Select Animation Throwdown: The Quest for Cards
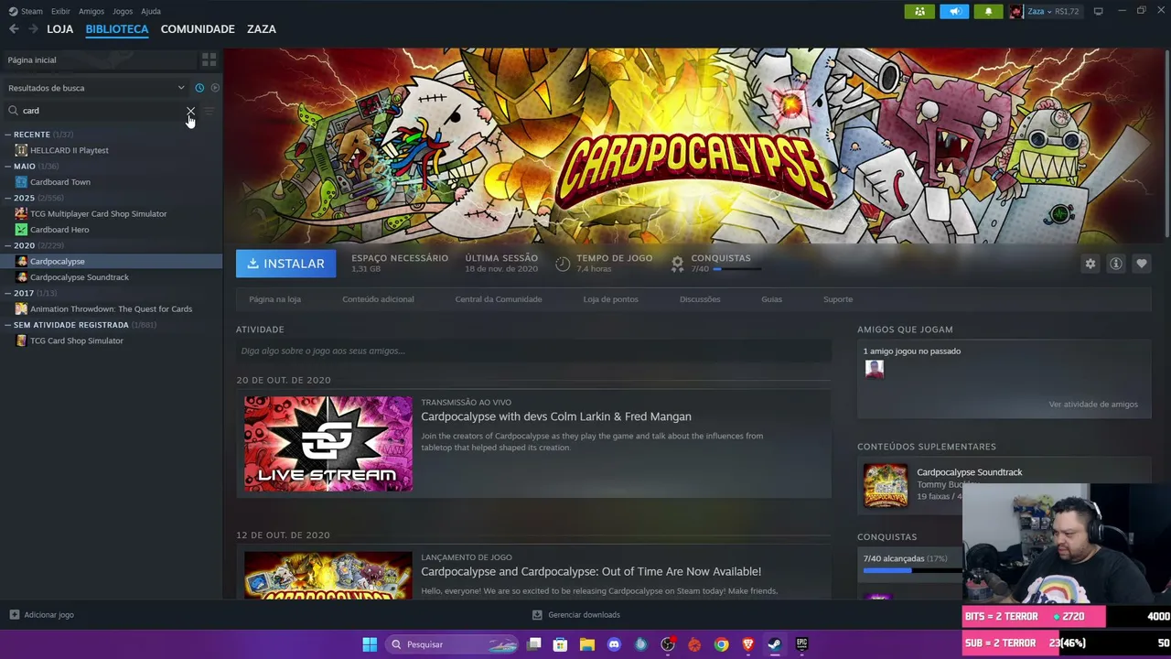The height and width of the screenshot is (659, 1171). (111, 309)
